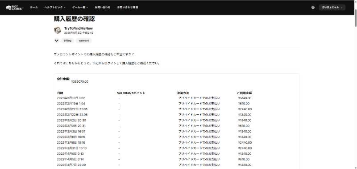Click the billing tag
This screenshot has width=357, height=169.
tap(67, 40)
